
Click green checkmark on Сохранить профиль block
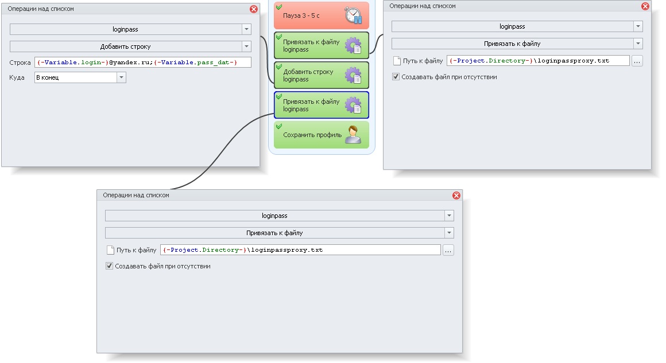[x=279, y=126]
